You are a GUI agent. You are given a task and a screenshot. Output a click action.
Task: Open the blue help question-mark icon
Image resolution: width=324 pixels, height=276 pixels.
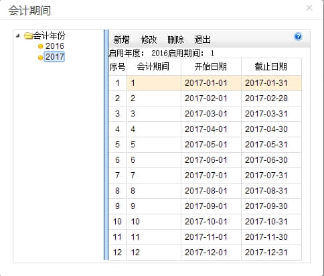point(298,36)
